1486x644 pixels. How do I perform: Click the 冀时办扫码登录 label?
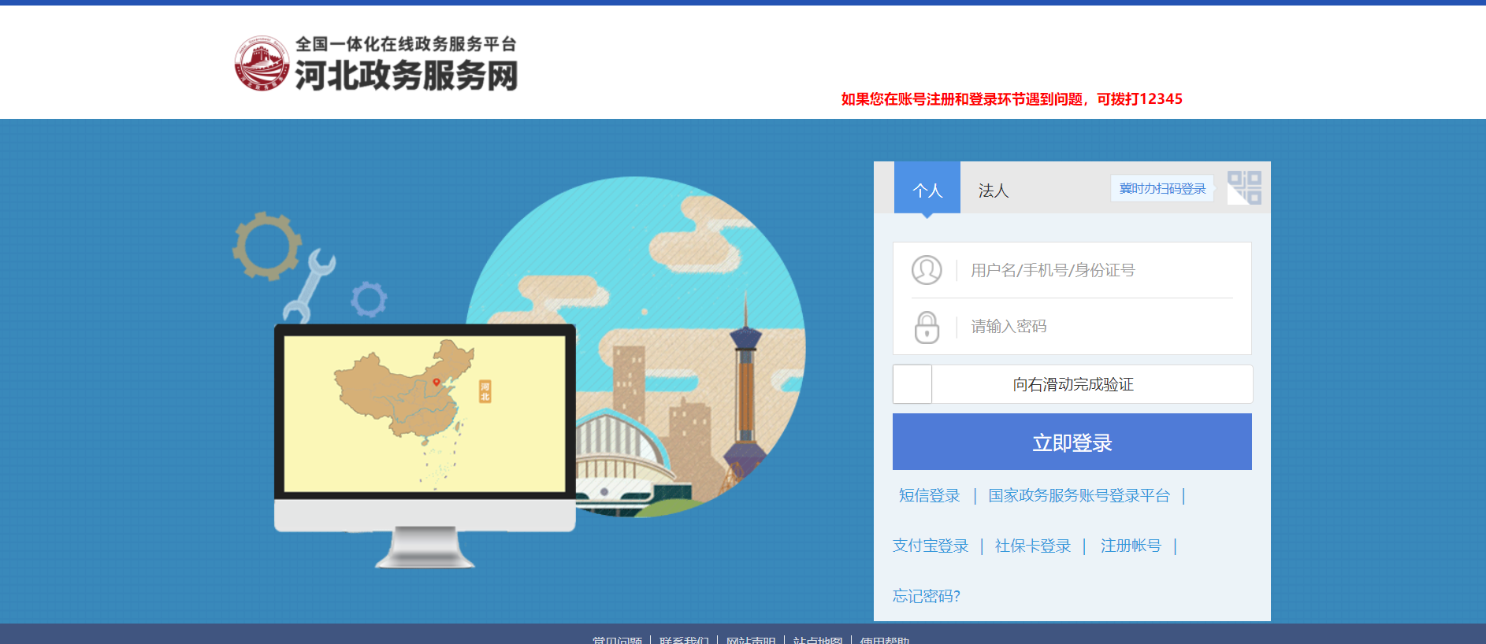coord(1162,188)
